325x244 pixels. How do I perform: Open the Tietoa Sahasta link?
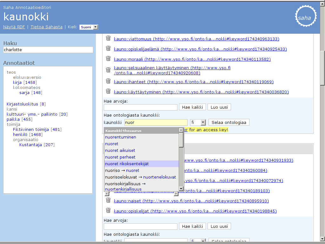46,27
